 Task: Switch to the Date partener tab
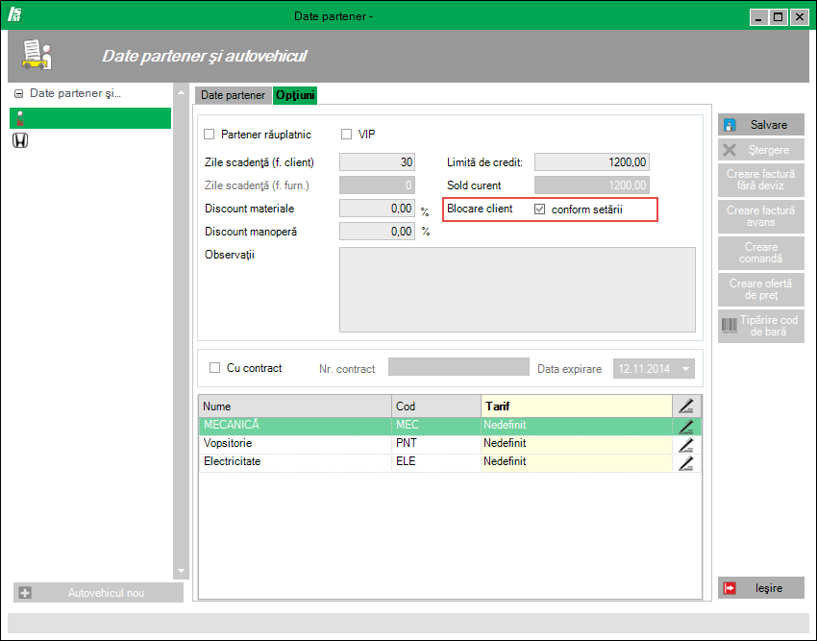pos(233,95)
